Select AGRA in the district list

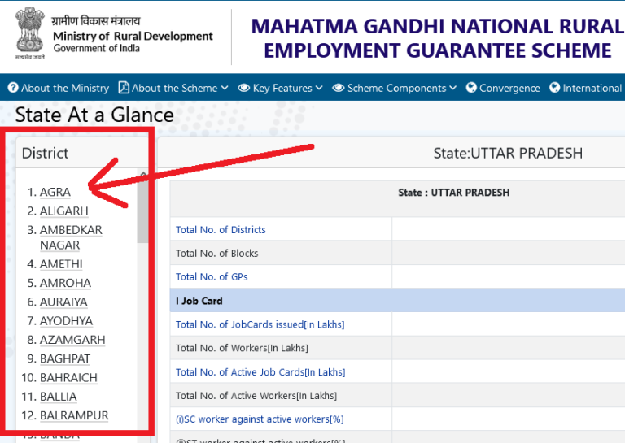[x=55, y=192]
